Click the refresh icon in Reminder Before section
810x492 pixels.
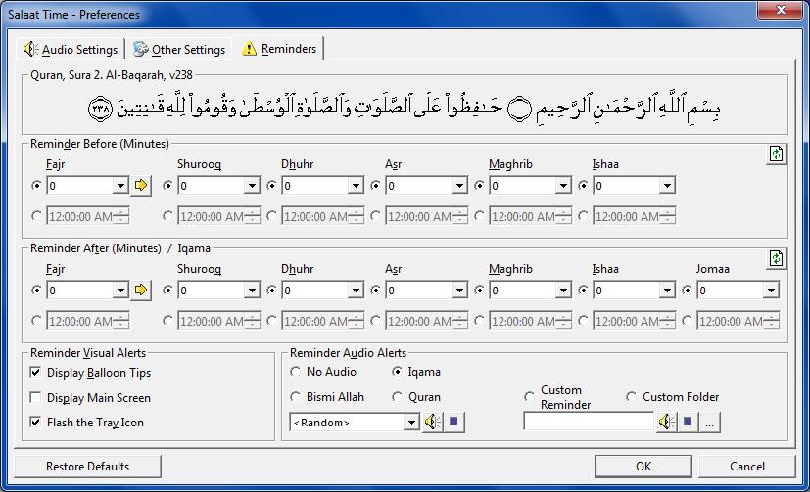click(x=776, y=155)
